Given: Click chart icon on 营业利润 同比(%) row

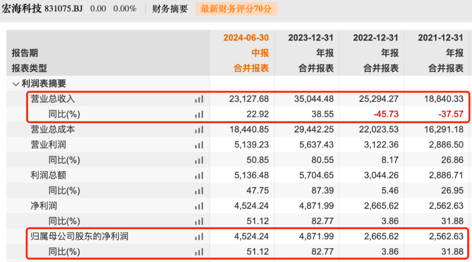Looking at the screenshot, I should [x=199, y=160].
